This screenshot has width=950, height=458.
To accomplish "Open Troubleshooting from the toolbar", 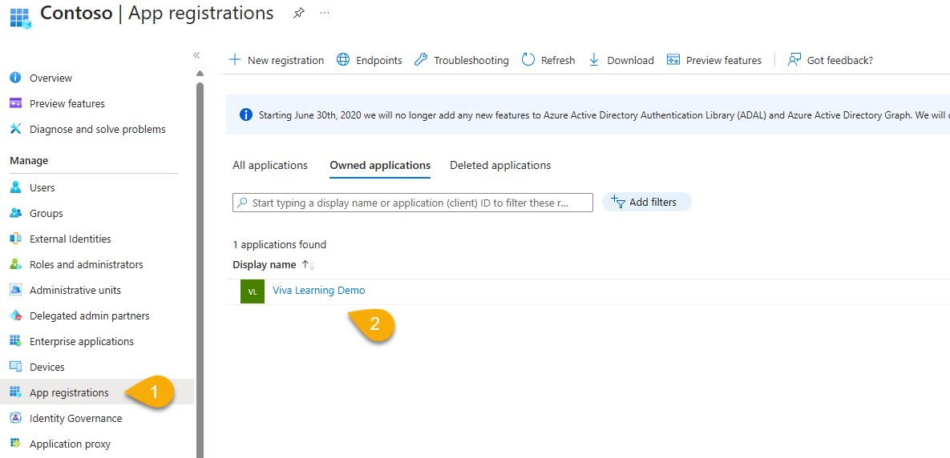I will (x=461, y=60).
